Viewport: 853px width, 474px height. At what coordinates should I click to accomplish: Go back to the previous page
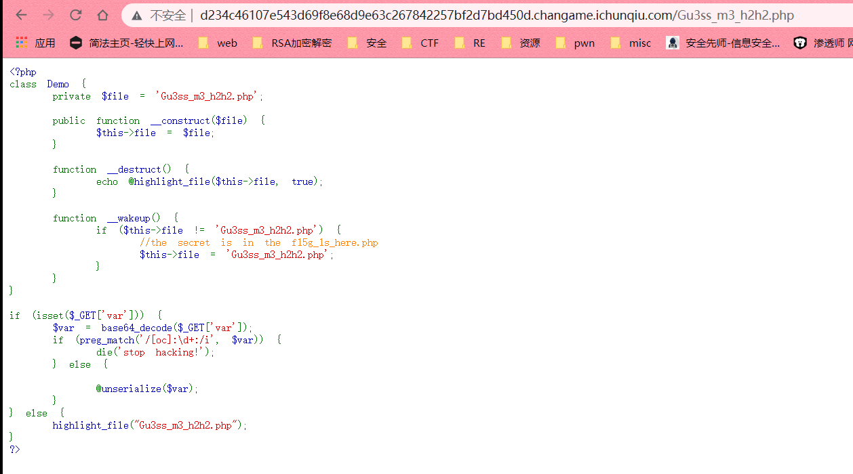pyautogui.click(x=21, y=15)
